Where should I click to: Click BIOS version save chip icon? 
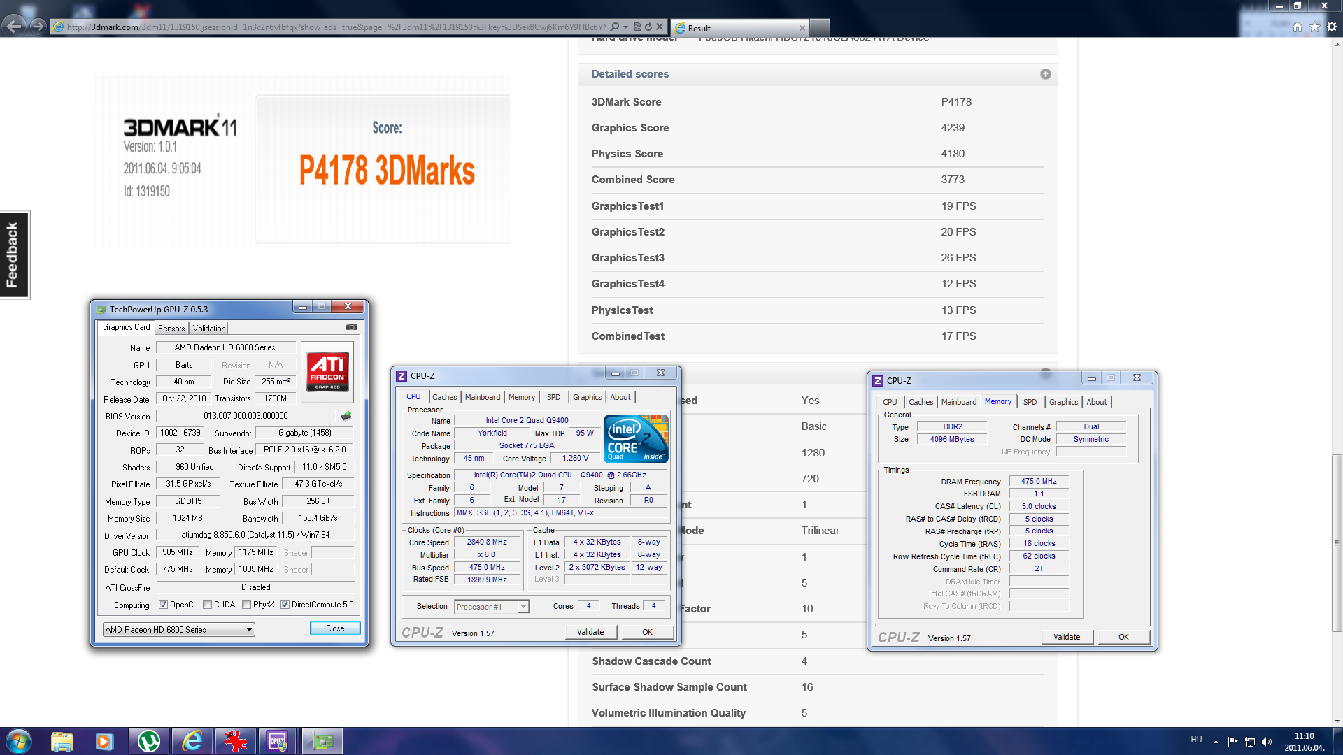point(346,416)
